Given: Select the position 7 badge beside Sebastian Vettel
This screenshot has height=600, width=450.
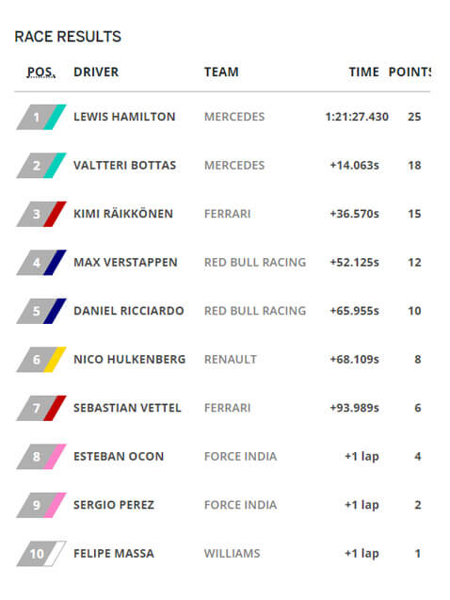Looking at the screenshot, I should point(41,408).
